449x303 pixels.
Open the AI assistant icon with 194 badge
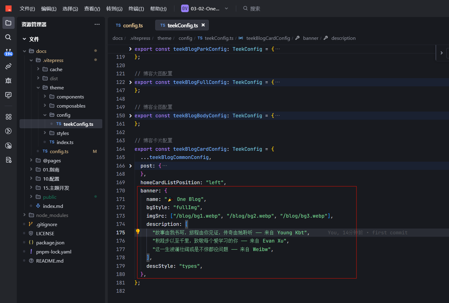9,52
